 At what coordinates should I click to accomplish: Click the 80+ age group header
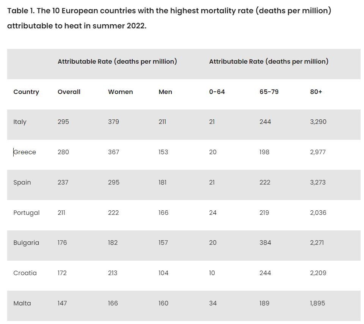316,92
